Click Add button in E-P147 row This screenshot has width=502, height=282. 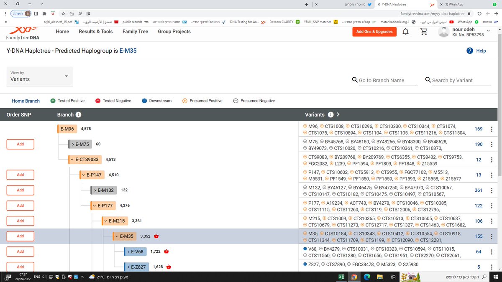20,175
